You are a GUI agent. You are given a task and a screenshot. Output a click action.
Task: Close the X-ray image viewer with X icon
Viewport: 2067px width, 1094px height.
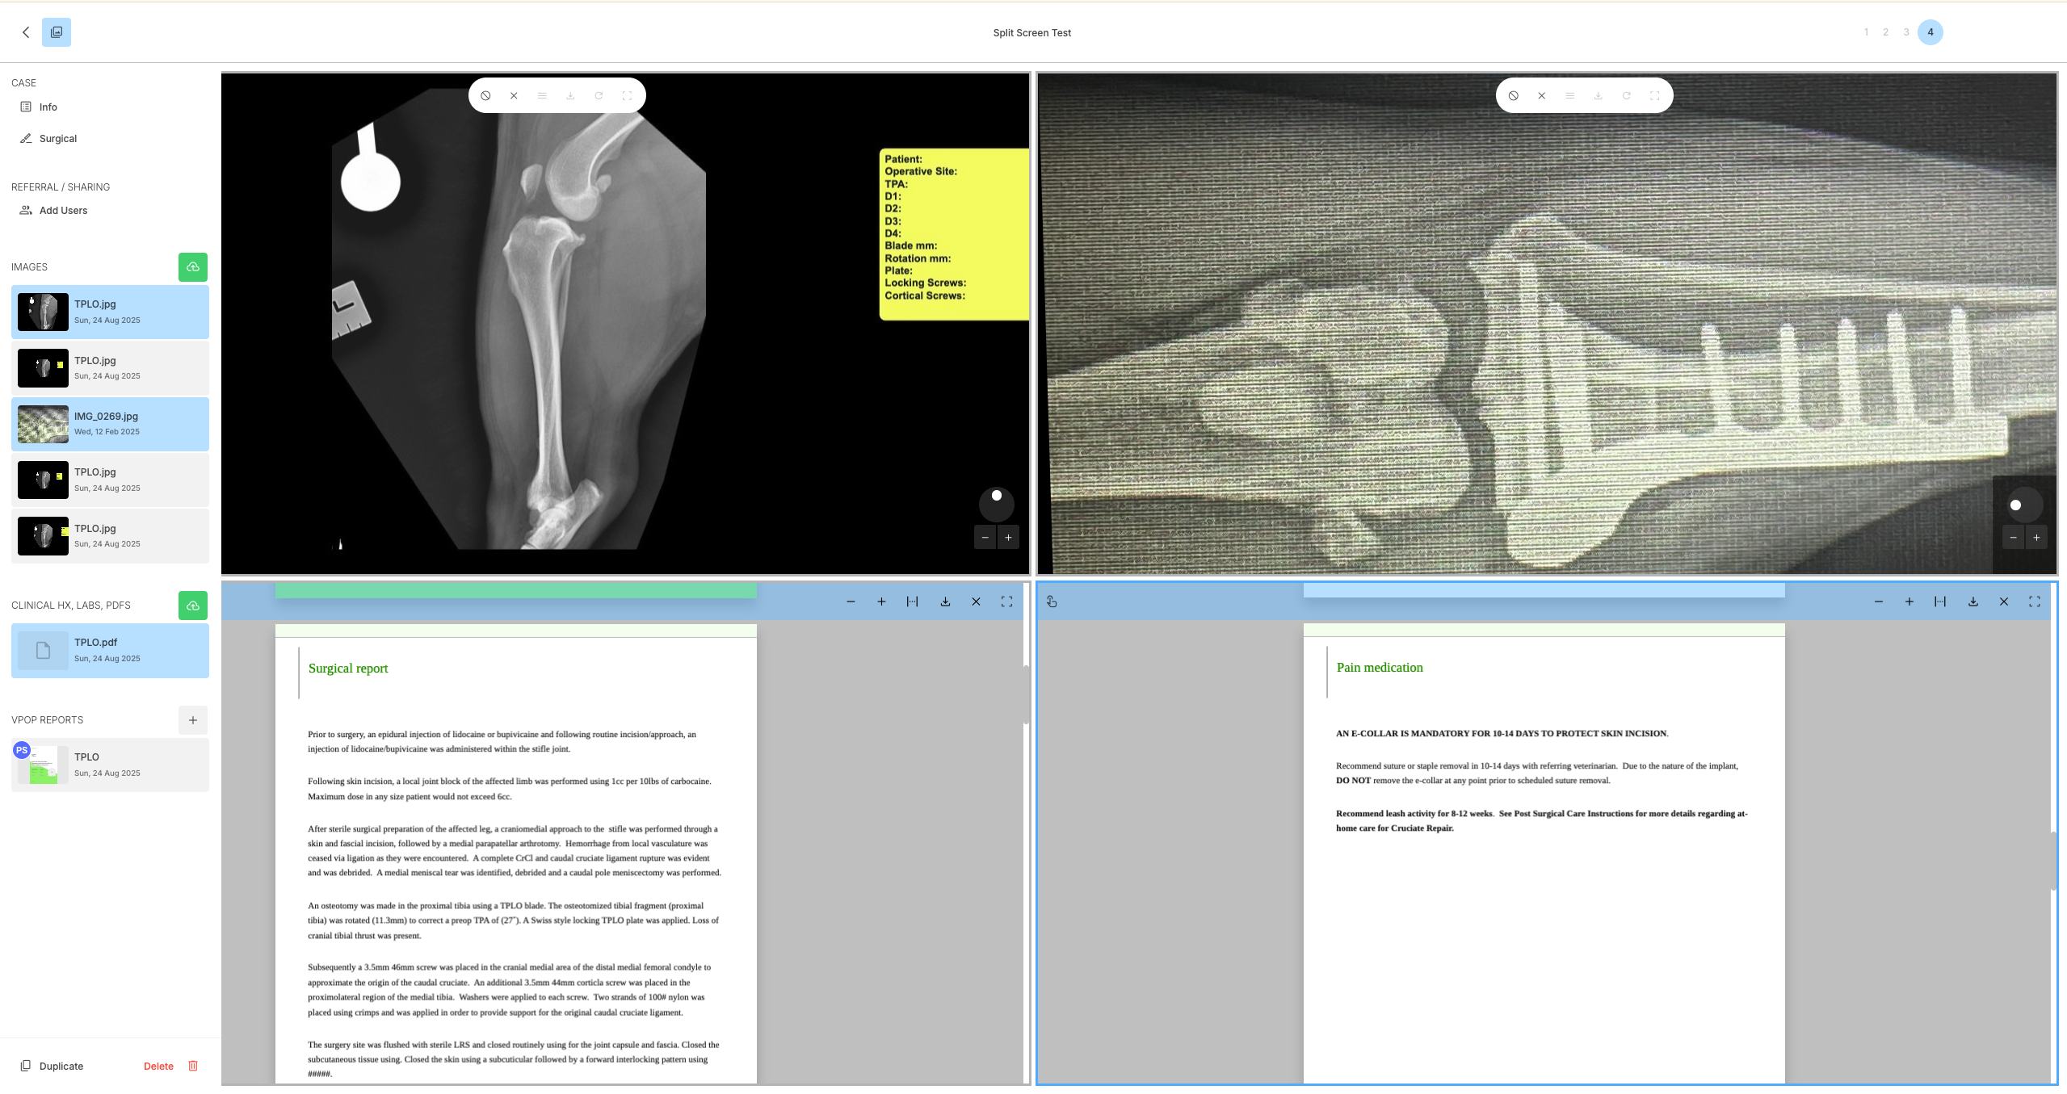click(x=514, y=95)
